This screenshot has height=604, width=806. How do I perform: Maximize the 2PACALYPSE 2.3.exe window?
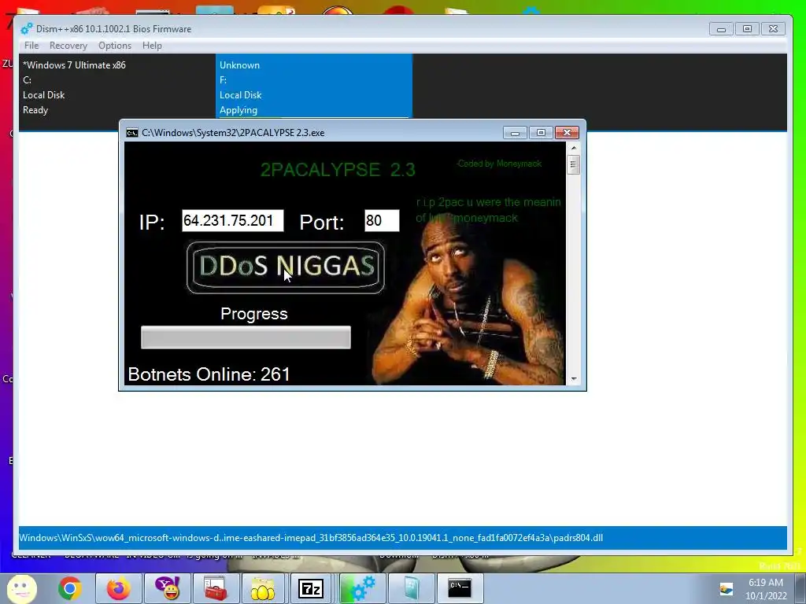pyautogui.click(x=541, y=133)
